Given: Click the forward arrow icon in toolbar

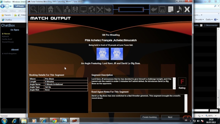Looking at the screenshot, I should (x=108, y=10).
